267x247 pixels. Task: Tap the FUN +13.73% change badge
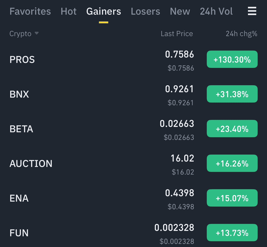pyautogui.click(x=232, y=233)
